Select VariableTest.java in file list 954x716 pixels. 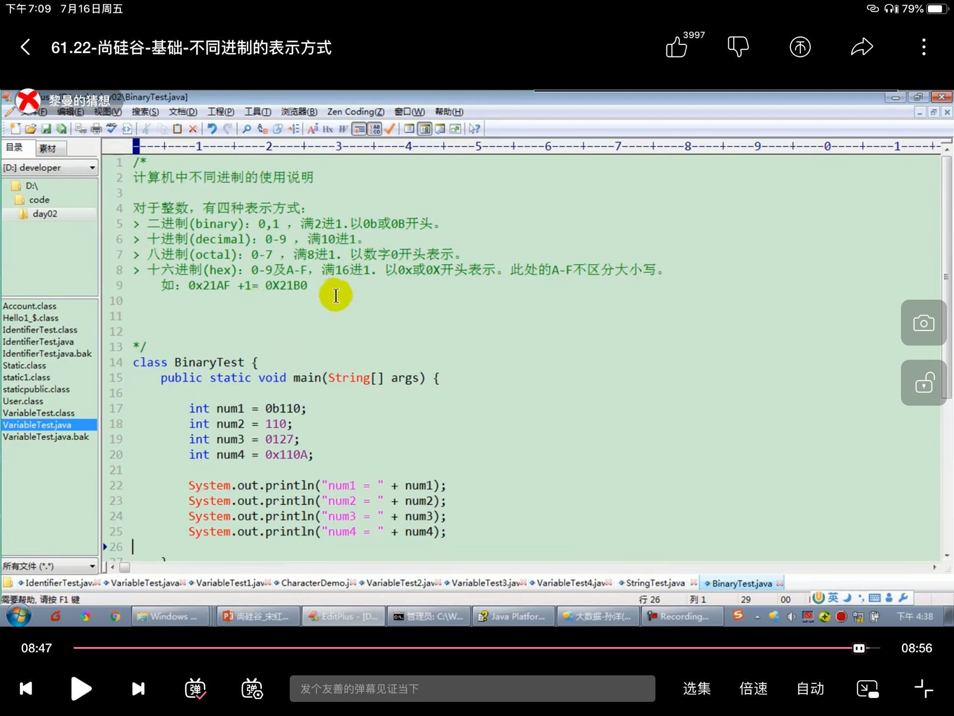click(49, 425)
